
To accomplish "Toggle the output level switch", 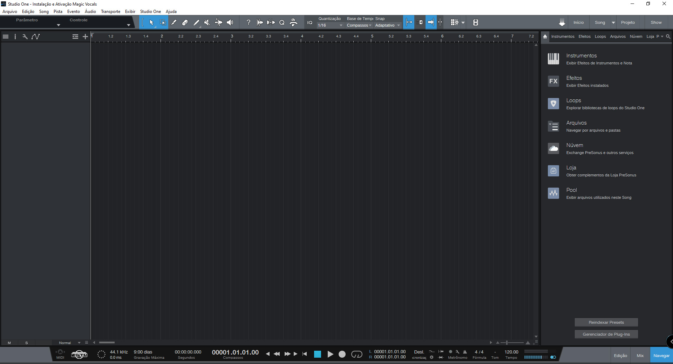I will 553,357.
